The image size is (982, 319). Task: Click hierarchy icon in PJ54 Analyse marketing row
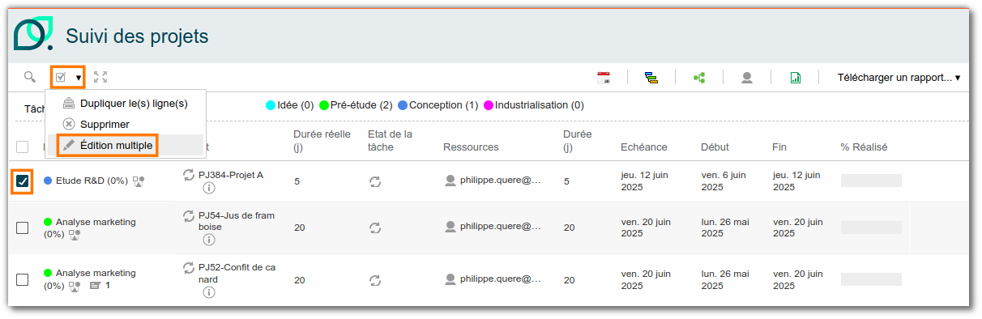75,235
